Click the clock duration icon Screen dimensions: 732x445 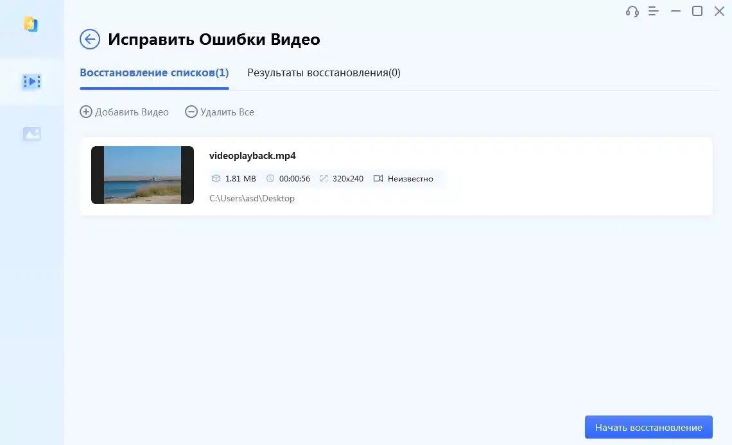(x=270, y=179)
